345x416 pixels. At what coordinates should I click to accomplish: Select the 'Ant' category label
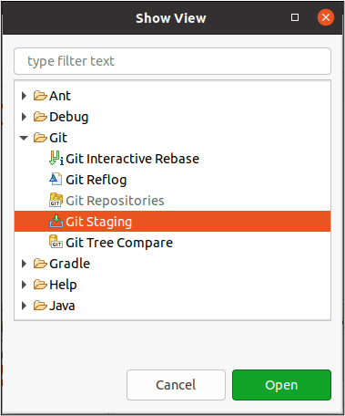(x=60, y=96)
